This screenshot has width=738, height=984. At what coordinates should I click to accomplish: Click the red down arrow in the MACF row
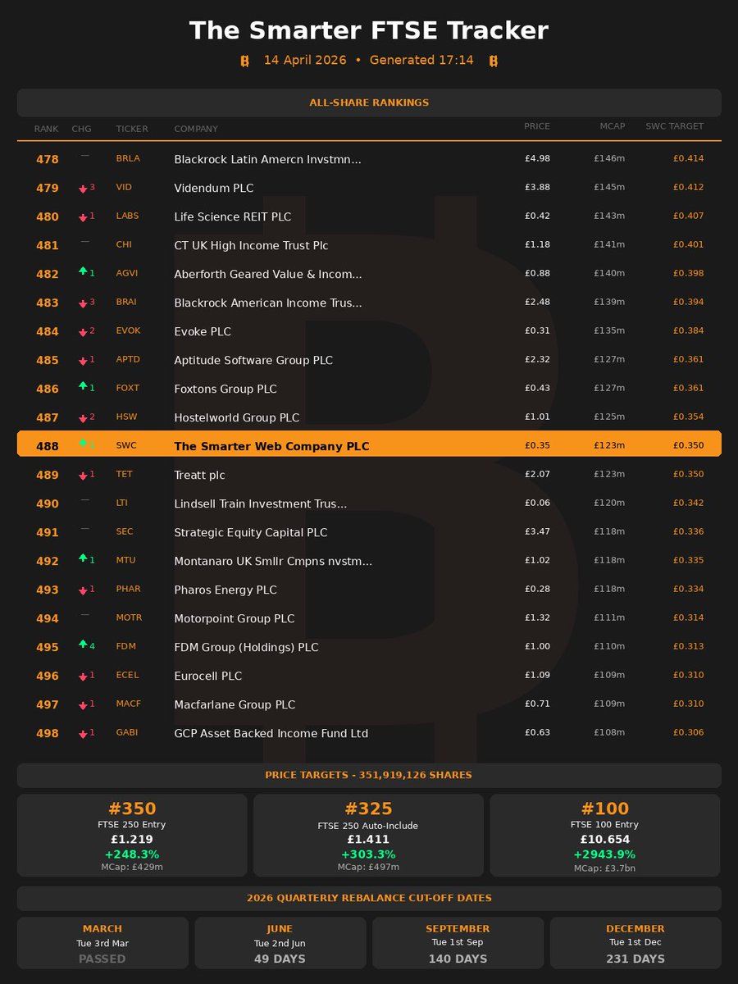pos(83,705)
